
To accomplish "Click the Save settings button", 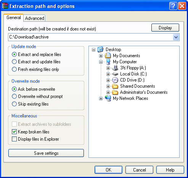I will (46, 153).
